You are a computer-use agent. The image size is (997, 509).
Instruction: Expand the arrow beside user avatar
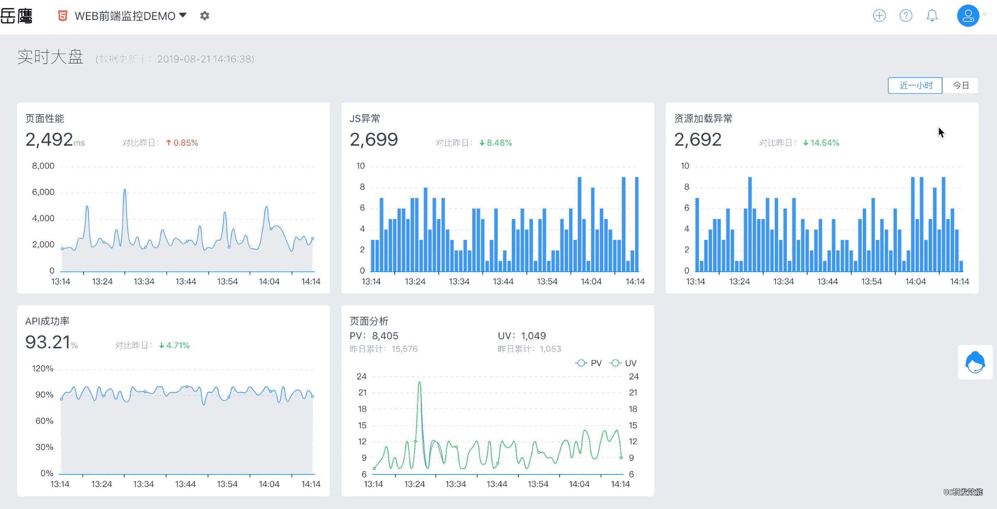[x=985, y=15]
